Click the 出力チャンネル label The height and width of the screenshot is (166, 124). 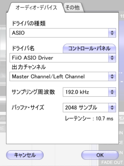click(x=28, y=67)
